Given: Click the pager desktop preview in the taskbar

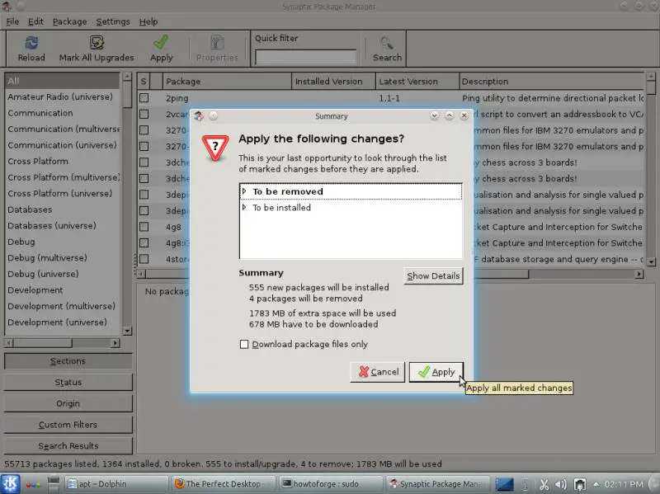Looking at the screenshot, I should (x=504, y=484).
